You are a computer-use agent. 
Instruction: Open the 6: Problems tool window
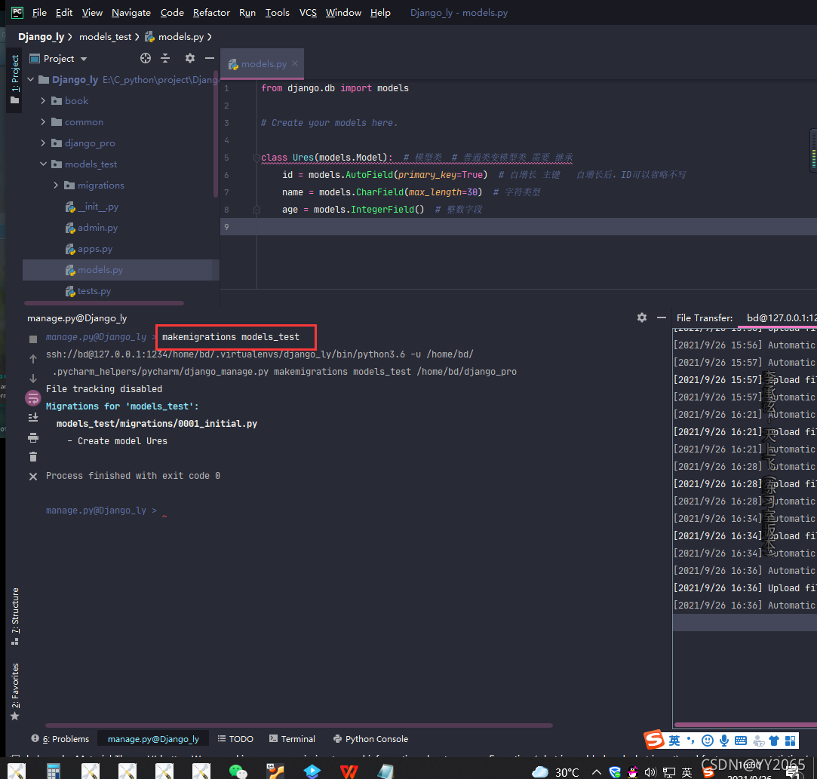(60, 739)
